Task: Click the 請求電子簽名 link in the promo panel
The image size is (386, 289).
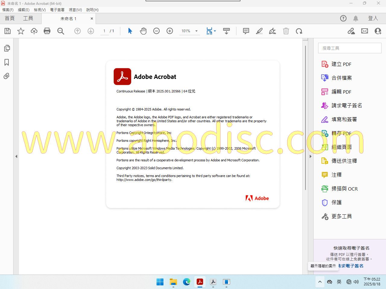Action: pos(350,266)
